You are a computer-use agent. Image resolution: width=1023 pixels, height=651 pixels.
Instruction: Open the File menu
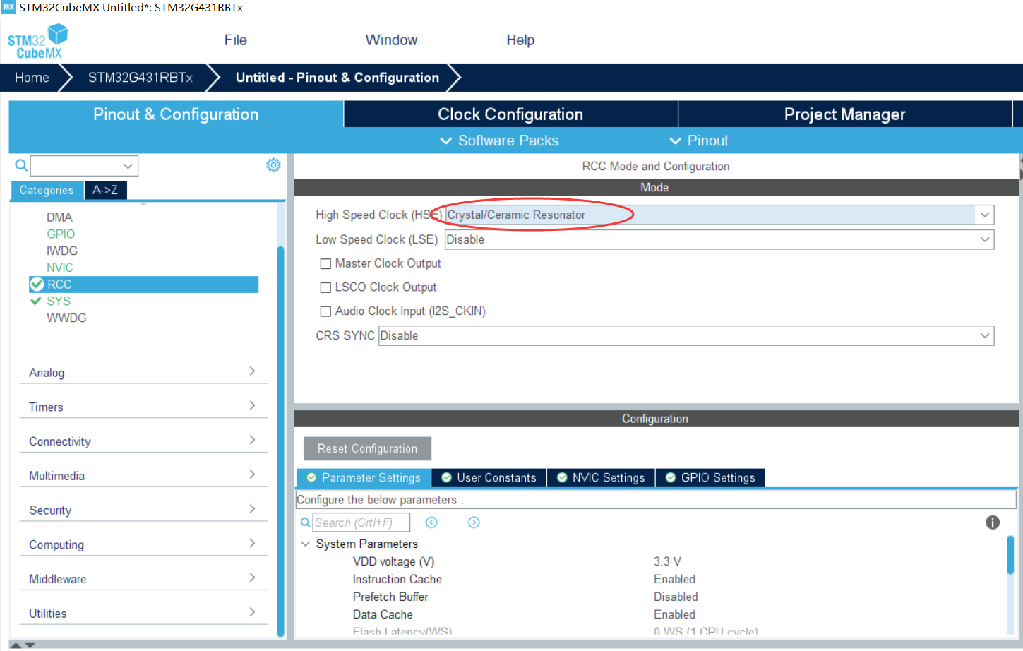pos(236,40)
